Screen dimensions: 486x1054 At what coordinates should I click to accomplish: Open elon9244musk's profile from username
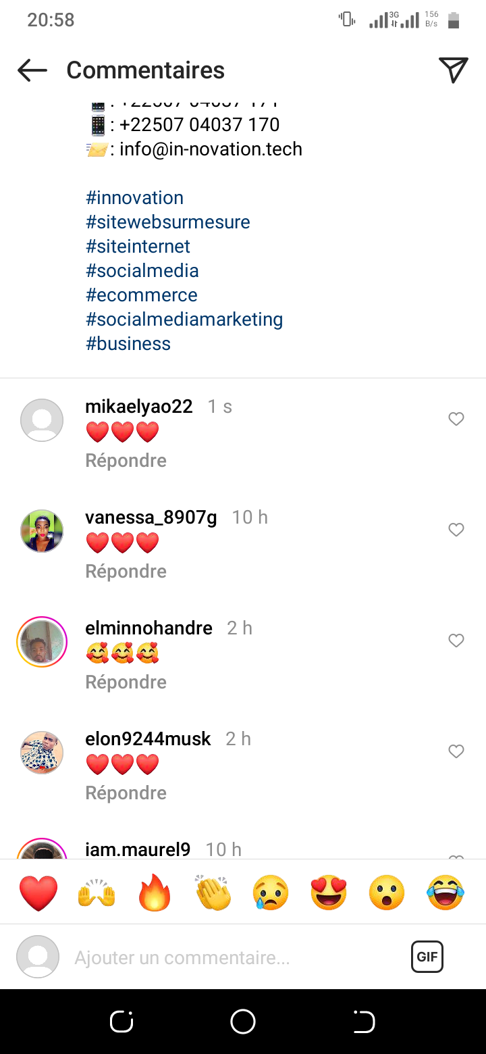[148, 738]
